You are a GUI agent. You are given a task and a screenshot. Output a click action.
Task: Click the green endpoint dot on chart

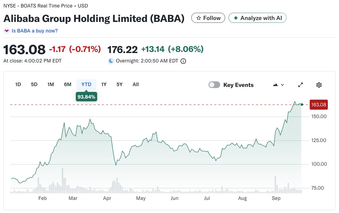pos(302,105)
